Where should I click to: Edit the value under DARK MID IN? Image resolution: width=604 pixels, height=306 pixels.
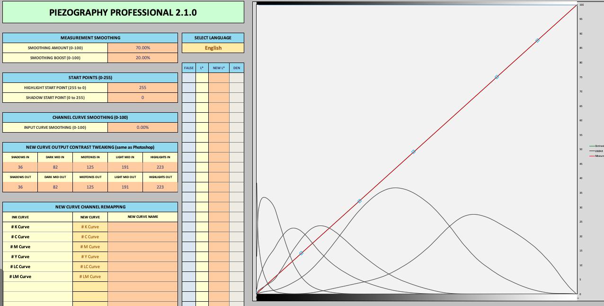click(55, 167)
